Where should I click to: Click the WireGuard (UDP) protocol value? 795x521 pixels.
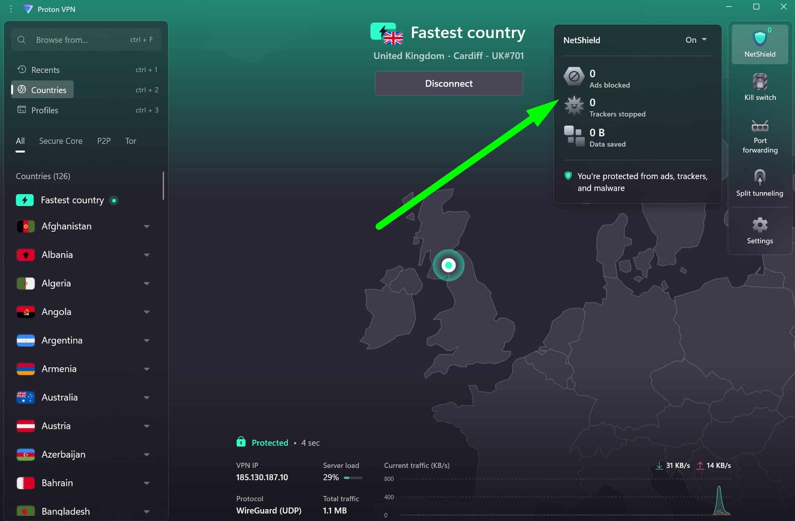[x=269, y=511]
